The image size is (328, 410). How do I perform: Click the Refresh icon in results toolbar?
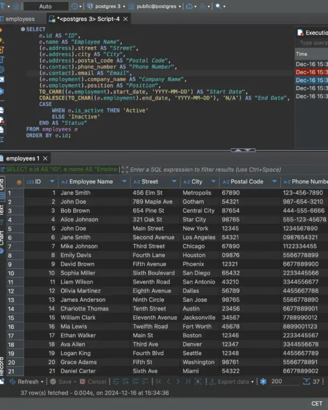[12, 381]
